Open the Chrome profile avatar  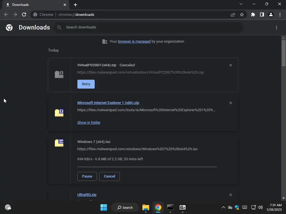click(271, 14)
